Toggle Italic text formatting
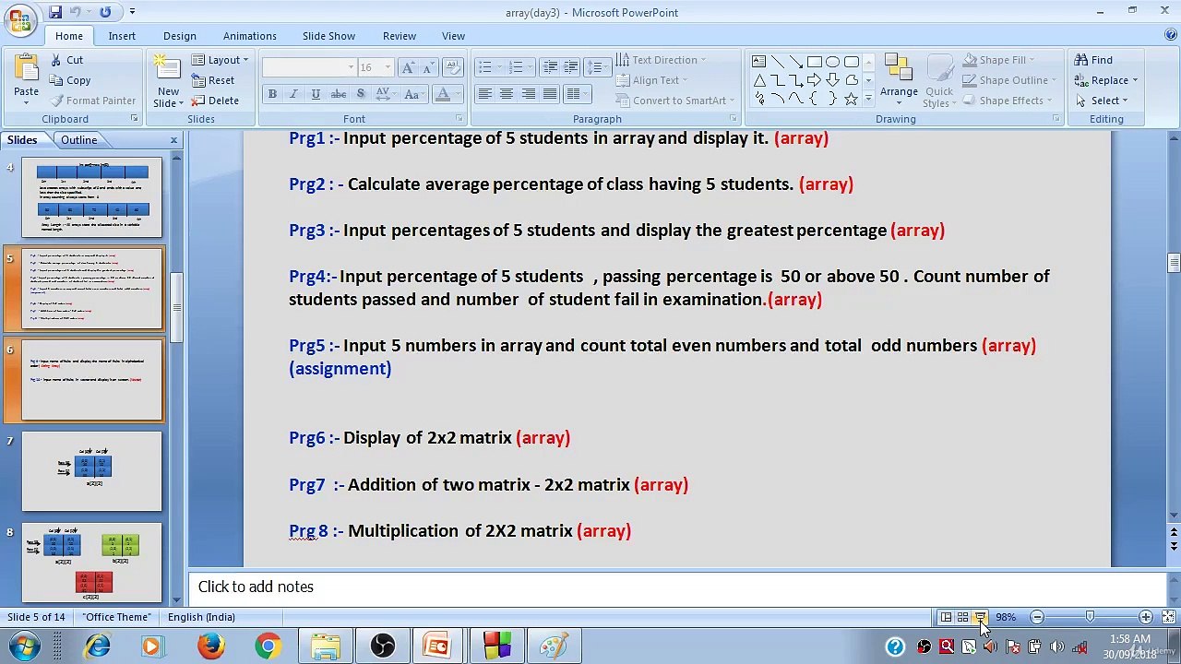The image size is (1181, 664). [293, 94]
